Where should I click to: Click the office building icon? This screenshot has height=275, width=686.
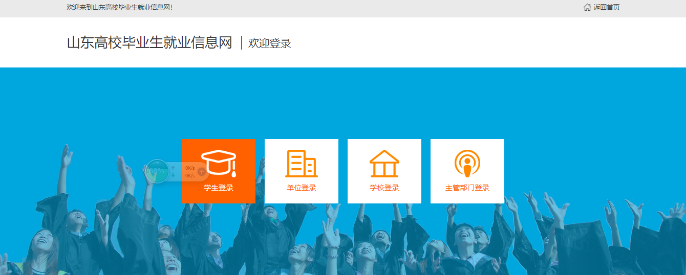(302, 164)
